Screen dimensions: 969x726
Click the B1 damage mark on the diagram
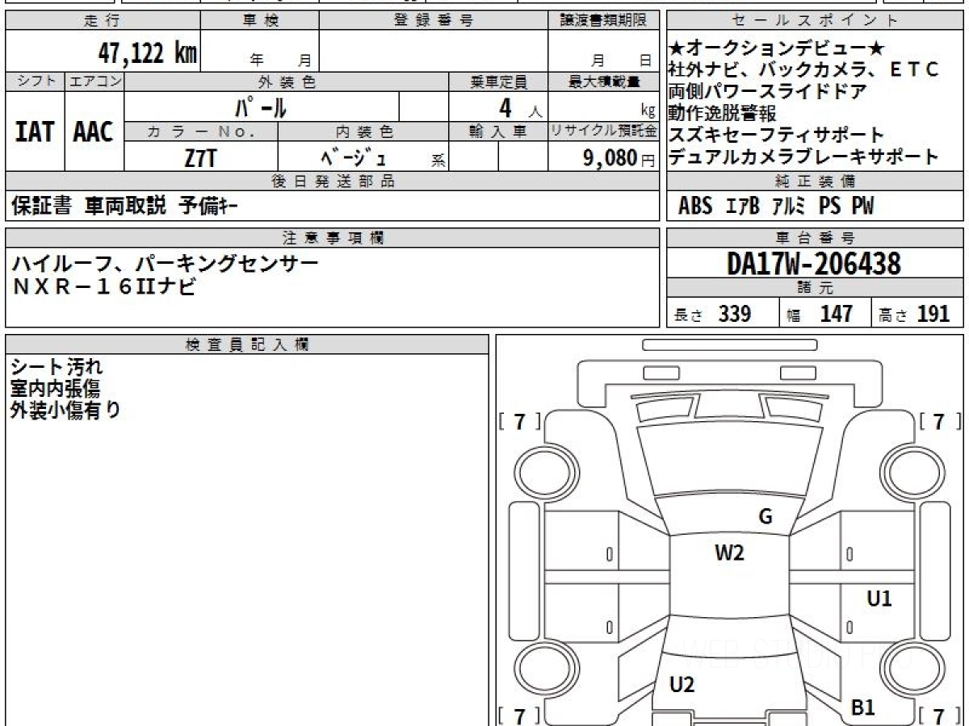[x=863, y=707]
